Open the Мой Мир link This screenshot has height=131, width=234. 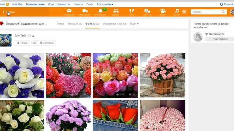click(x=17, y=4)
